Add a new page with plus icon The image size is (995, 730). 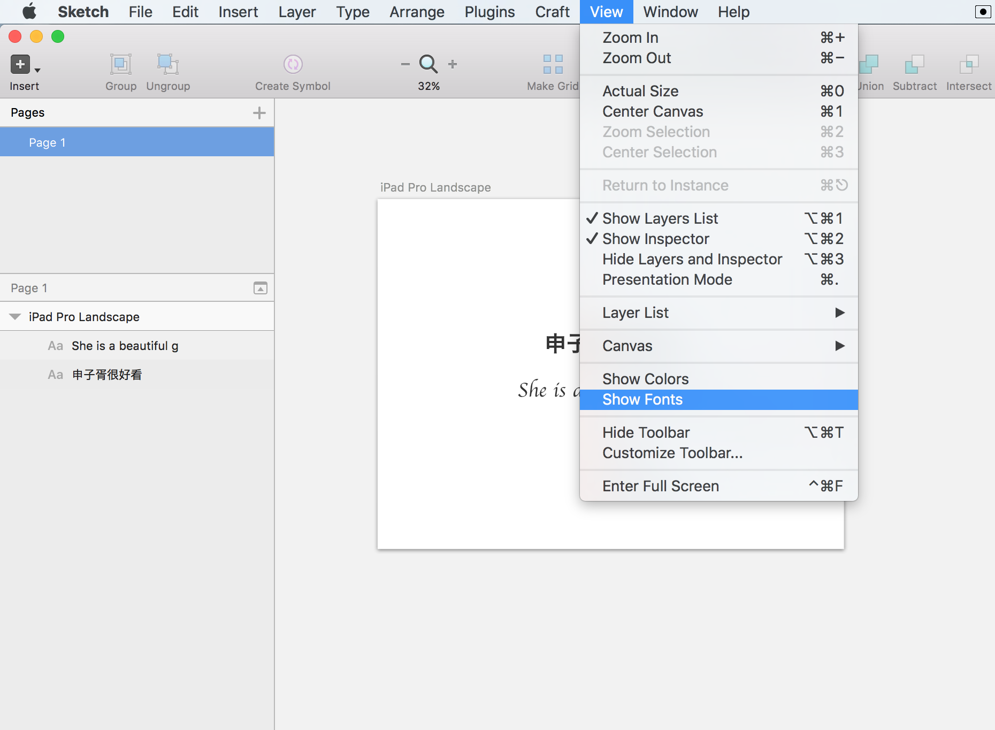(x=259, y=113)
